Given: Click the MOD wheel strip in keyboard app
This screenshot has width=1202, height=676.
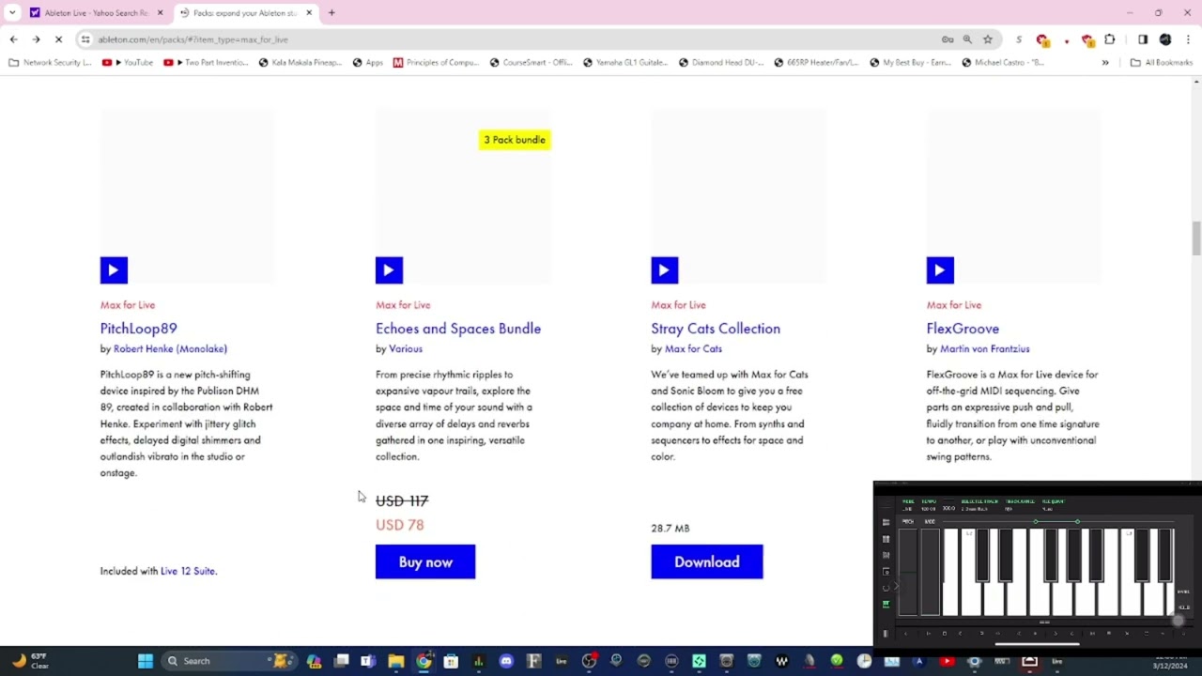Looking at the screenshot, I should [931, 572].
